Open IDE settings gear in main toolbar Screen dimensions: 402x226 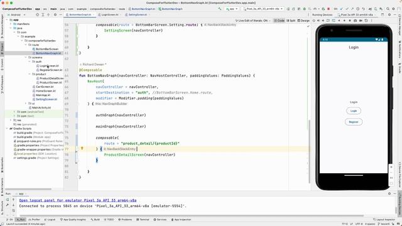(x=394, y=9)
